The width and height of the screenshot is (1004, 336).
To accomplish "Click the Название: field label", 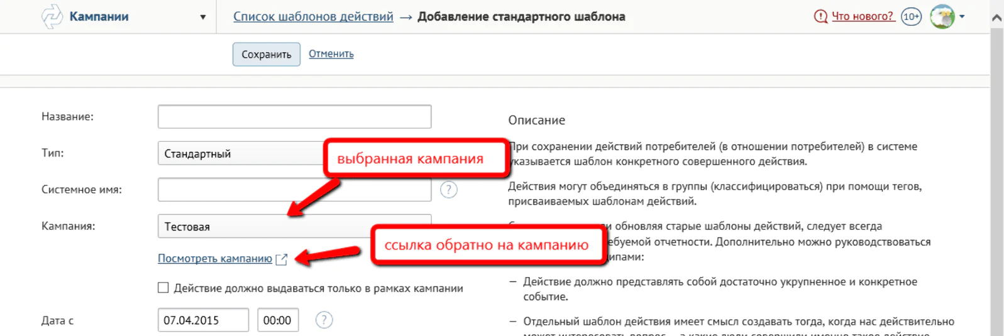I will [x=67, y=117].
